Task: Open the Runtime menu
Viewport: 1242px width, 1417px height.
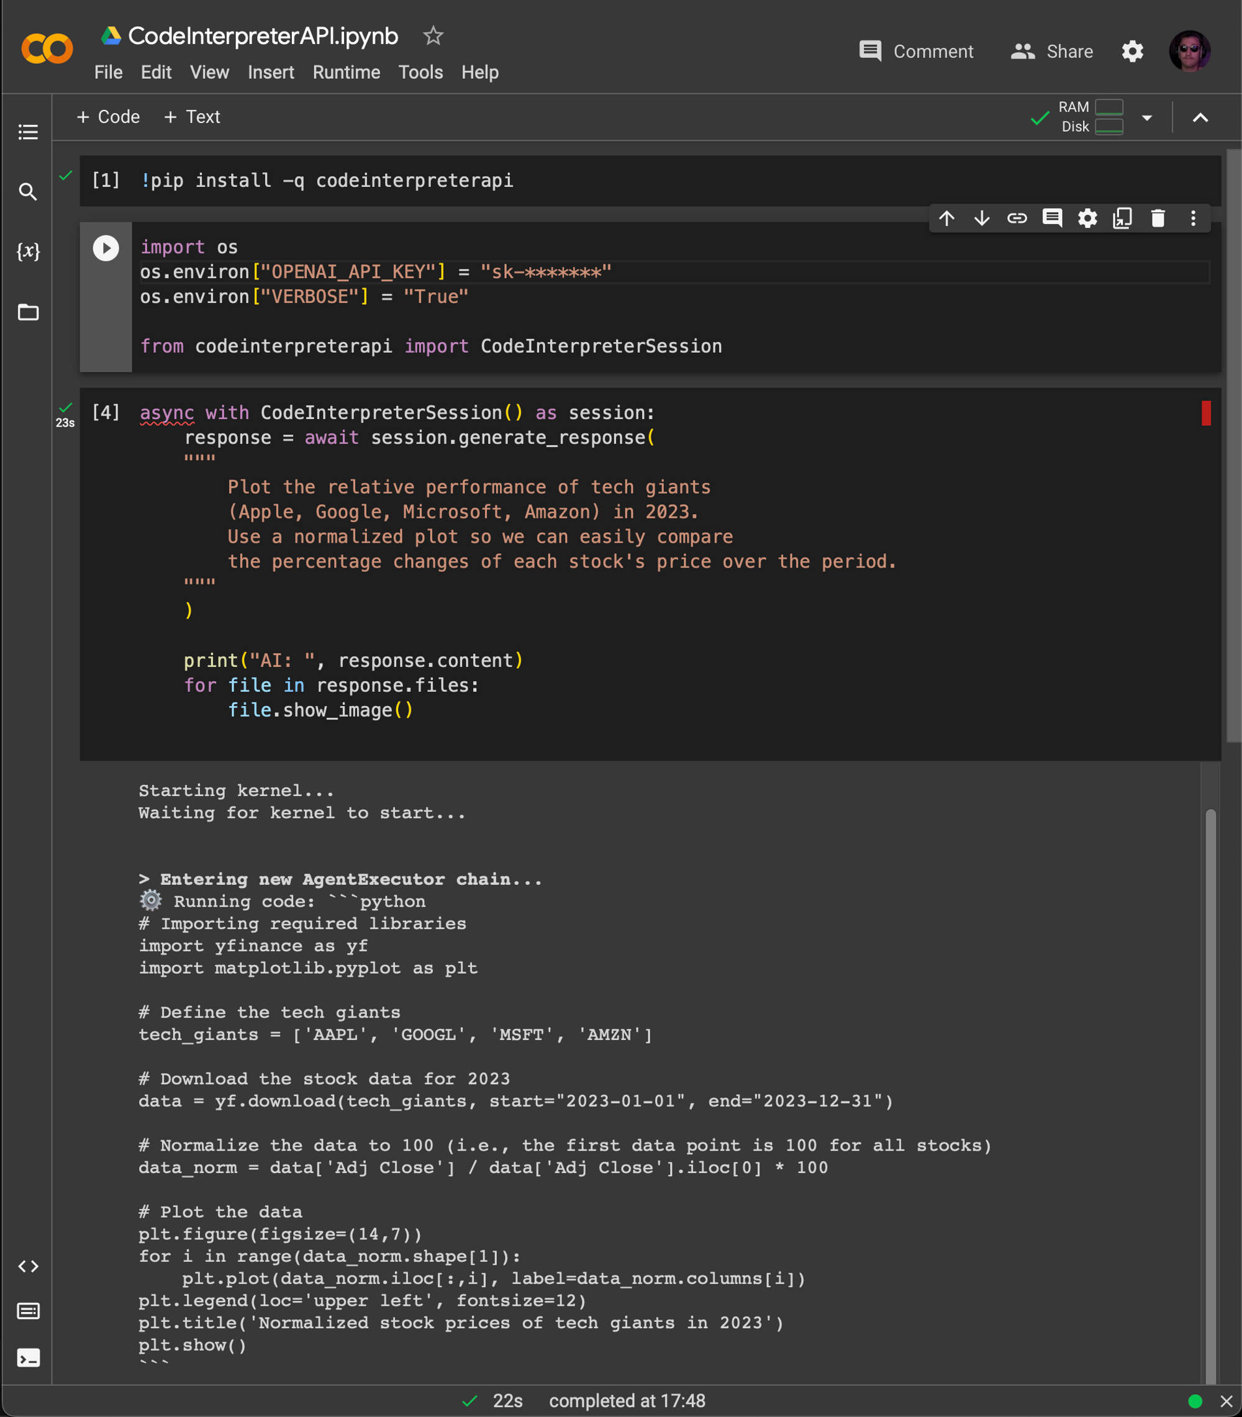Action: click(x=346, y=72)
